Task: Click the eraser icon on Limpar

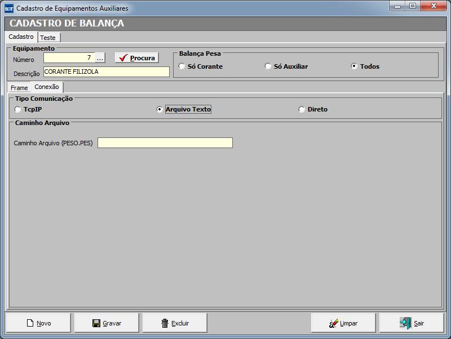Action: (x=333, y=323)
